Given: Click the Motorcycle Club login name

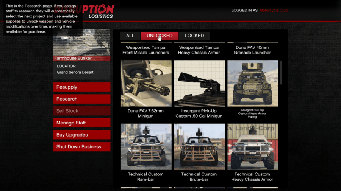Looking at the screenshot, I should click(274, 11).
